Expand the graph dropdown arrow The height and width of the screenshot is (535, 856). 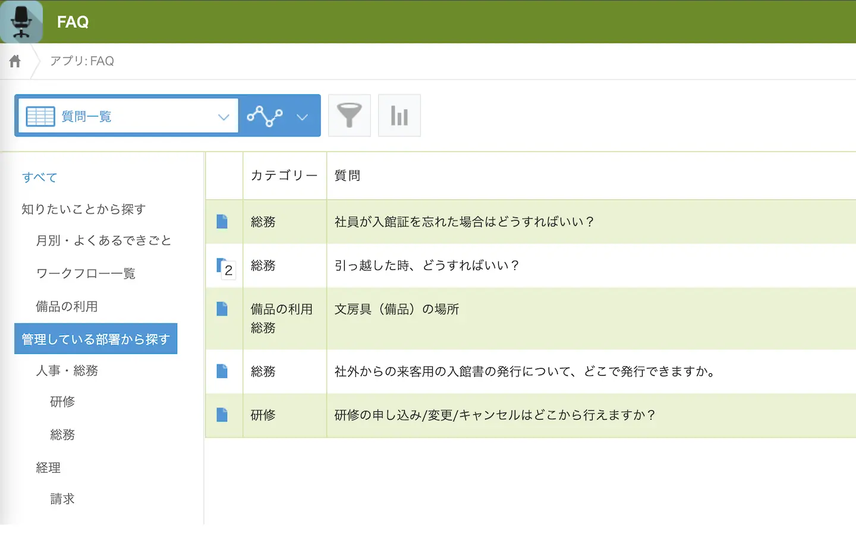[302, 117]
